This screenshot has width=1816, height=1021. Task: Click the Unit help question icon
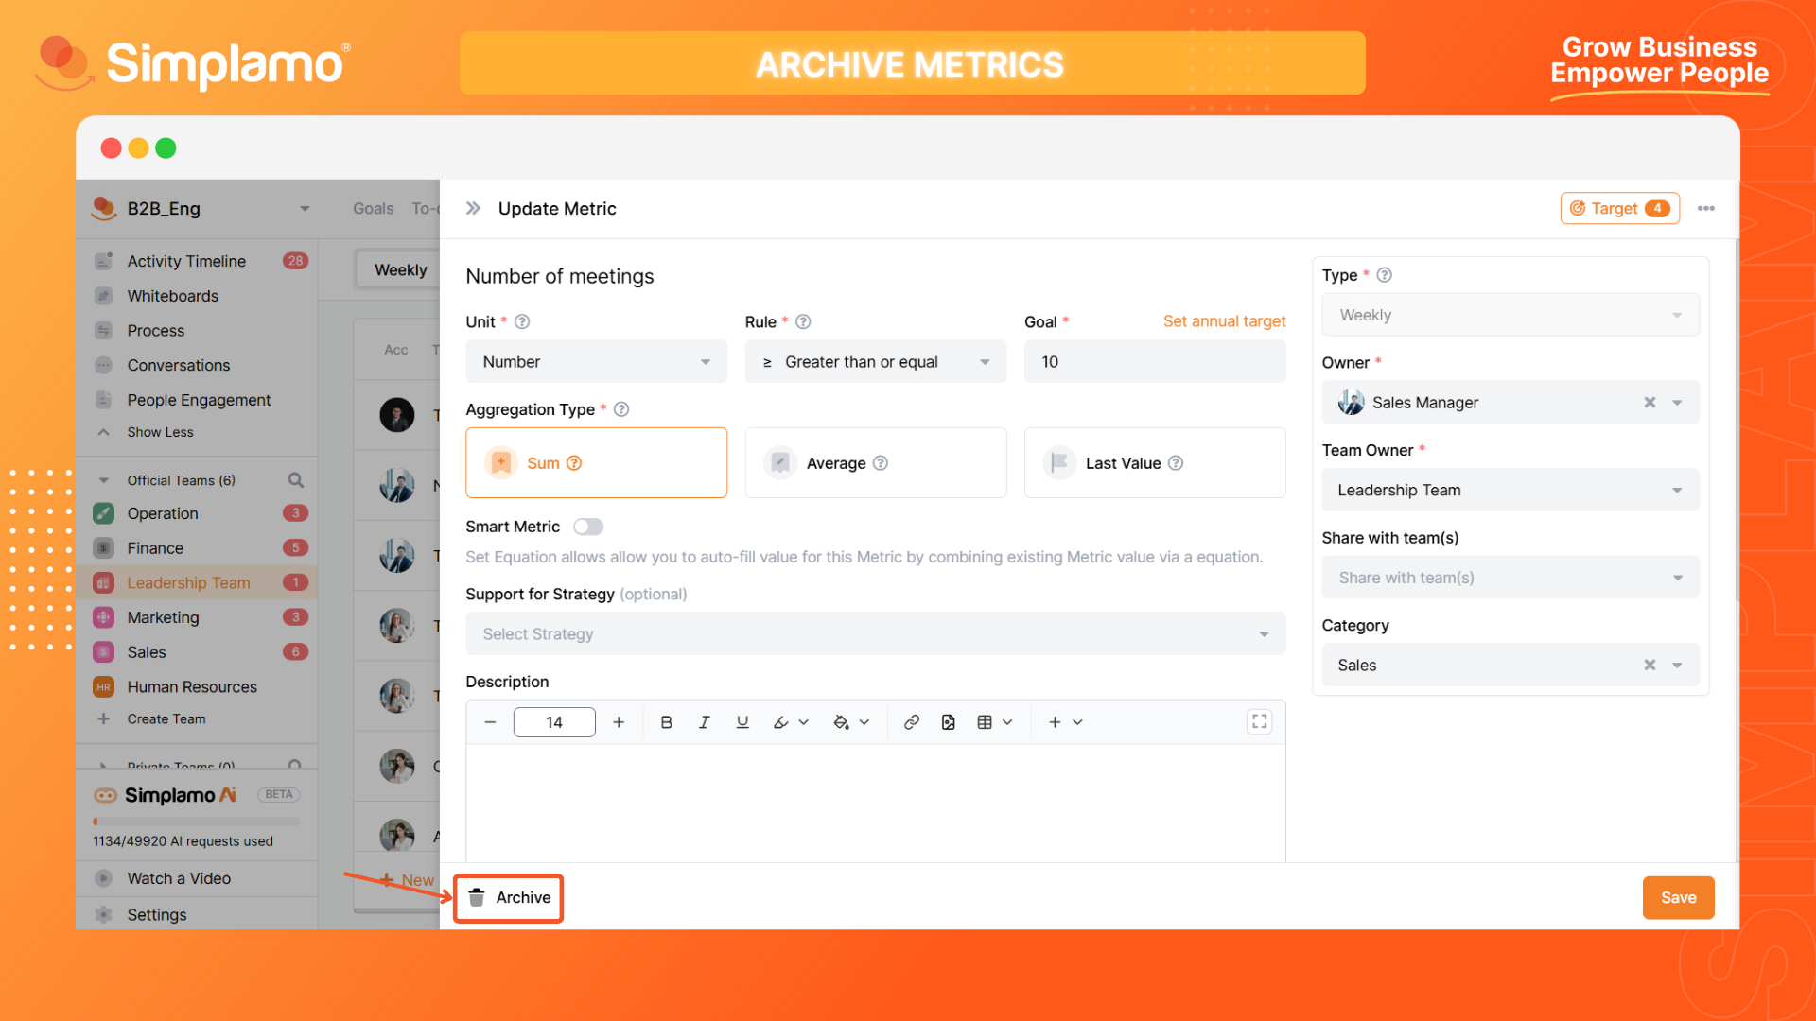coord(522,321)
